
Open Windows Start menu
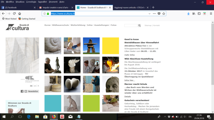coord(4,117)
